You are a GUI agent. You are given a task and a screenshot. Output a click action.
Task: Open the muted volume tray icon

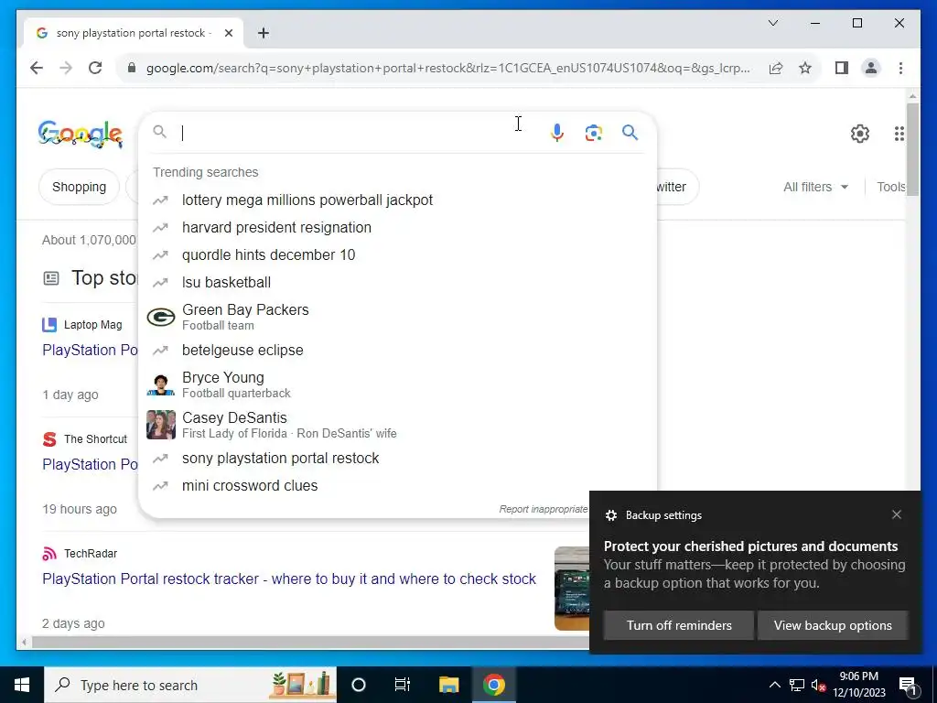point(818,685)
